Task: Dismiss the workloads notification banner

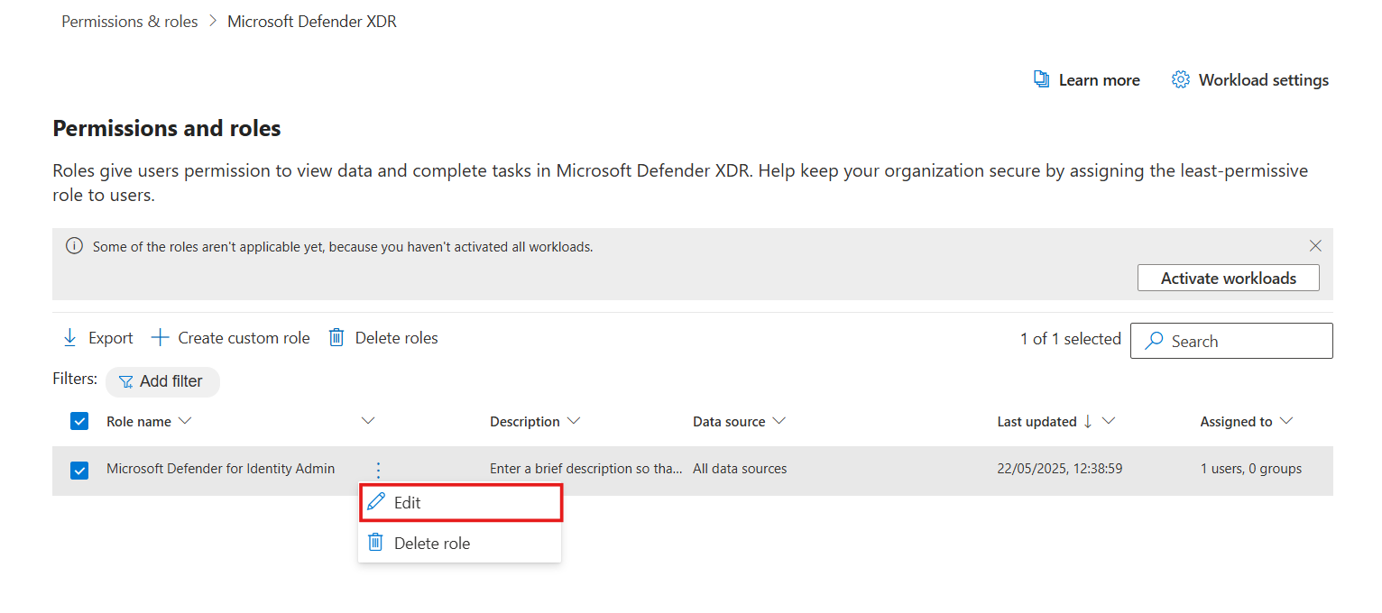Action: [1314, 245]
